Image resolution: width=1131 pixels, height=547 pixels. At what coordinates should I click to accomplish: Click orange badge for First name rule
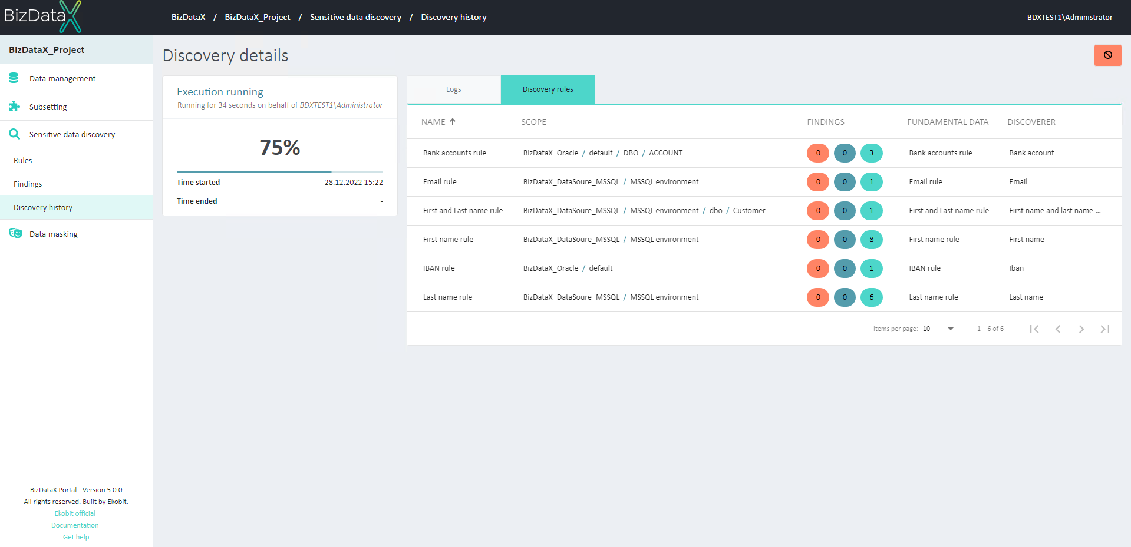[817, 239]
